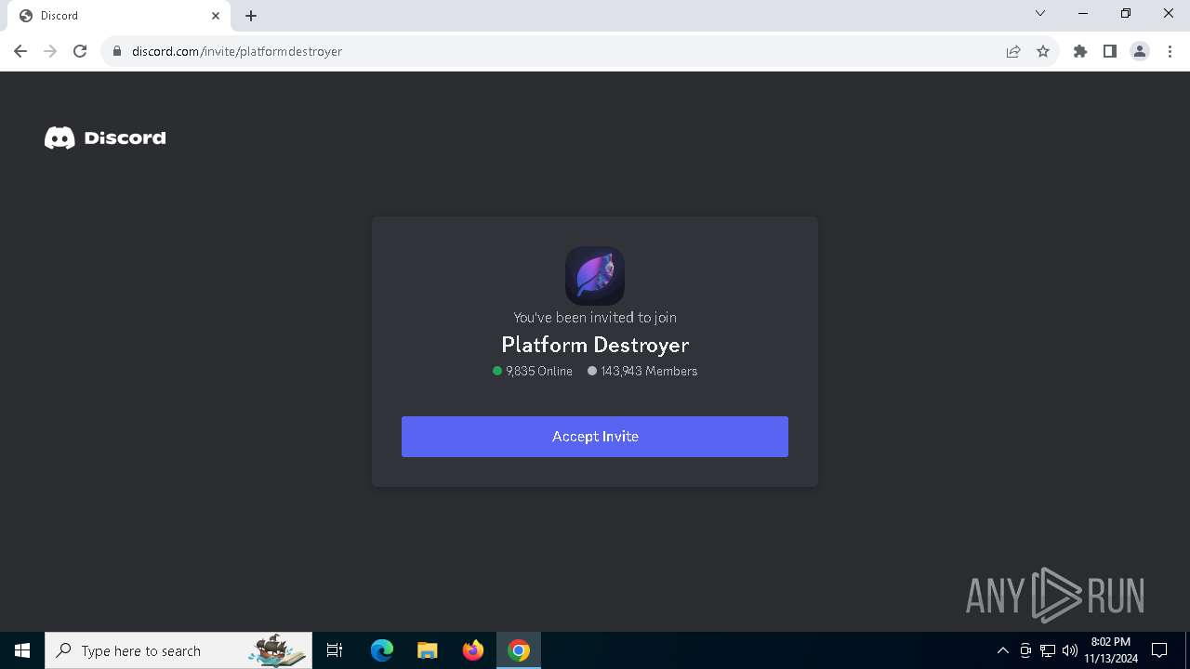Launch Microsoft Edge from the taskbar
Image resolution: width=1190 pixels, height=669 pixels.
[382, 650]
